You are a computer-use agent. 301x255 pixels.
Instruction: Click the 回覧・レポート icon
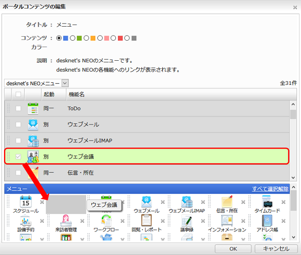pos(146,220)
